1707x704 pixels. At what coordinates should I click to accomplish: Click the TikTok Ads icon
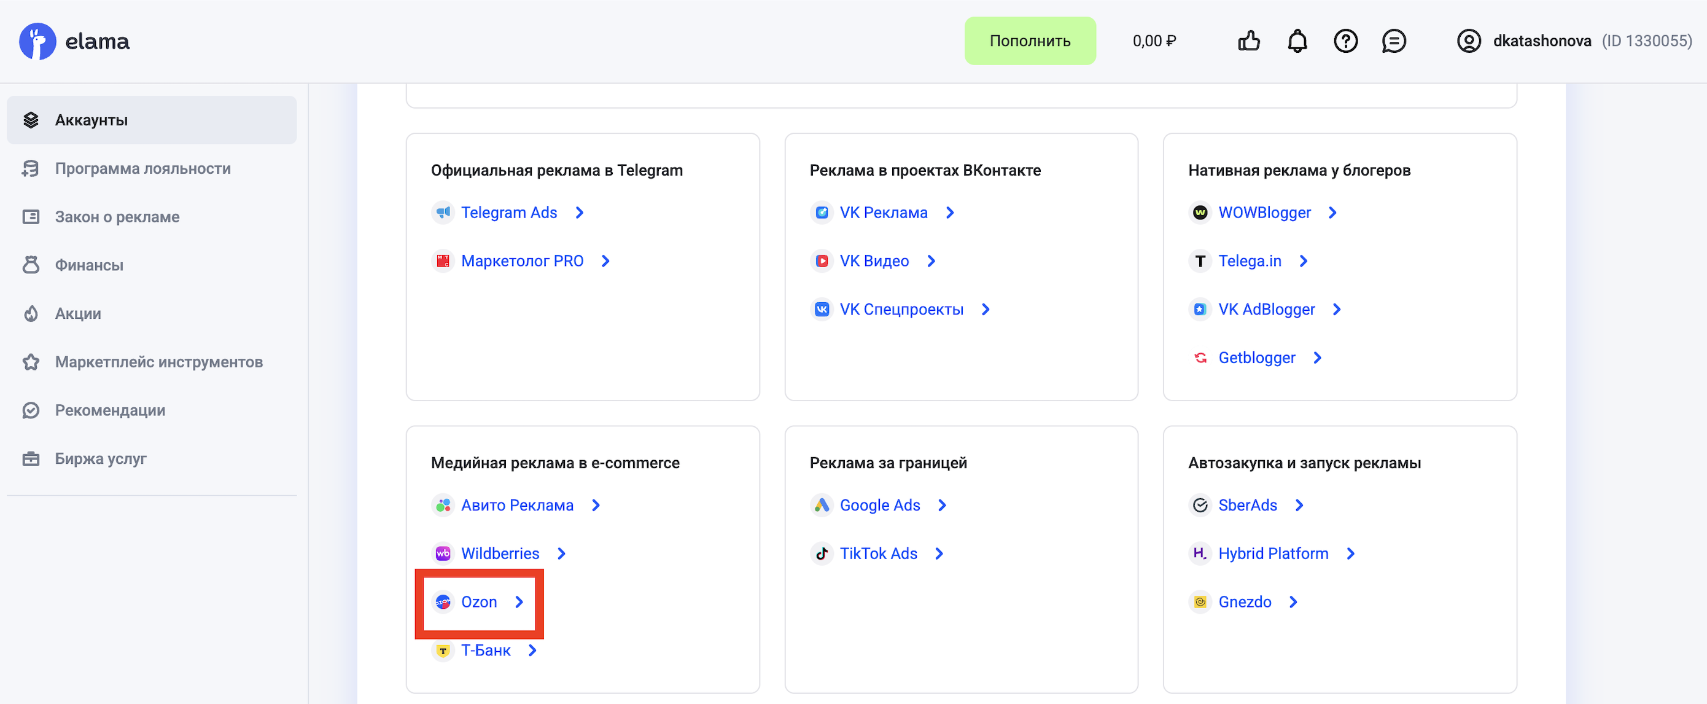click(x=822, y=553)
